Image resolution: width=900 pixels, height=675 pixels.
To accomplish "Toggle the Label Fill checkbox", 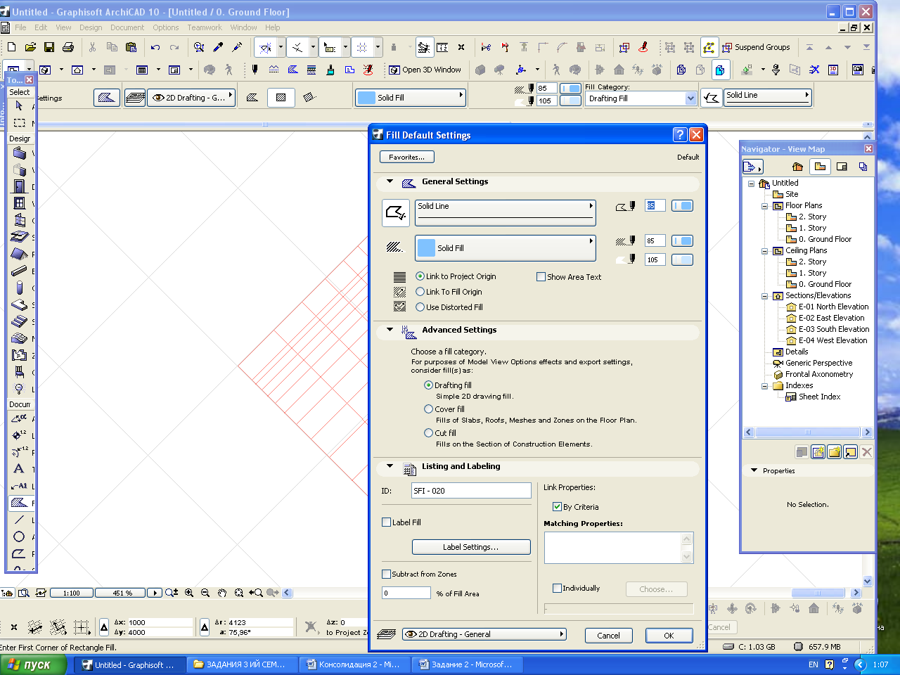I will 386,522.
